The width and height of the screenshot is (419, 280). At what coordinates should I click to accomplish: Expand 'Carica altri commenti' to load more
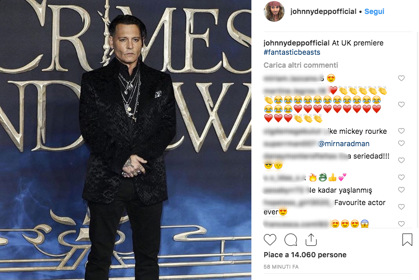[x=301, y=65]
